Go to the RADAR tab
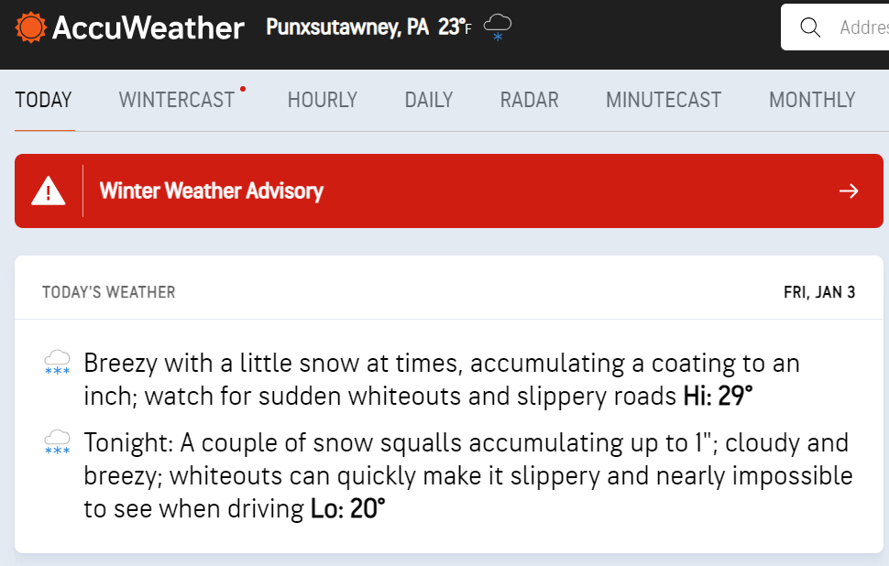 click(529, 100)
